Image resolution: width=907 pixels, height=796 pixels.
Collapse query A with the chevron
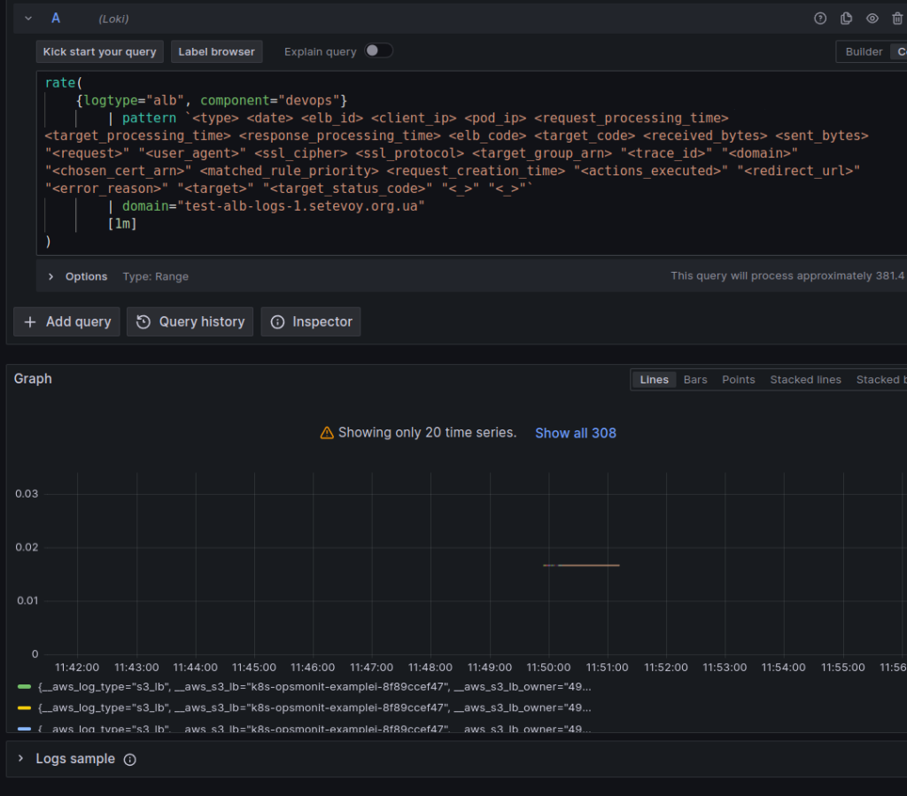click(27, 18)
